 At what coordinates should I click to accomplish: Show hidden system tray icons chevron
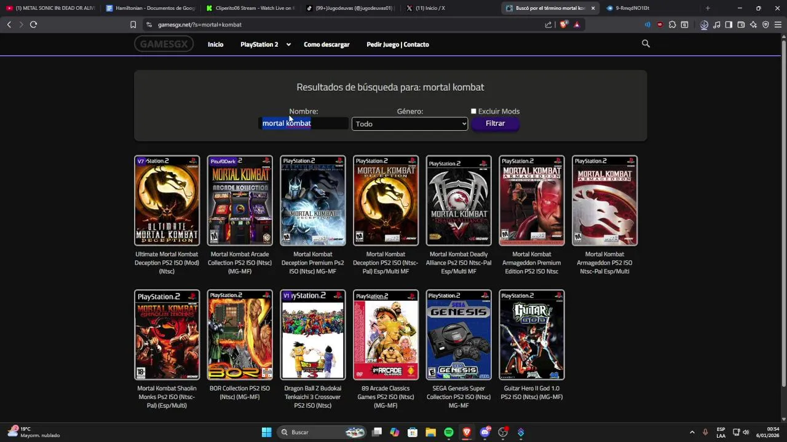pos(692,432)
